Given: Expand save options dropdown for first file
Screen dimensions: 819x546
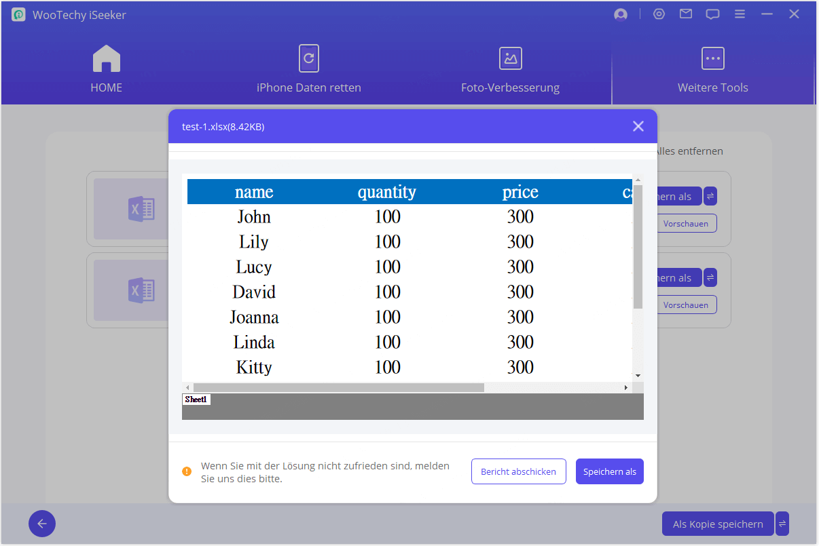Looking at the screenshot, I should click(710, 196).
